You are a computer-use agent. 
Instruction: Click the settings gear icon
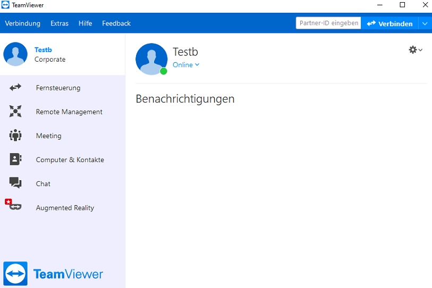click(412, 49)
